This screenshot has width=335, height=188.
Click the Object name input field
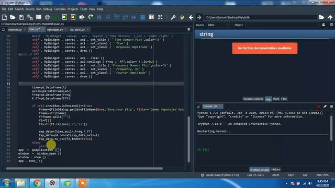282,25
